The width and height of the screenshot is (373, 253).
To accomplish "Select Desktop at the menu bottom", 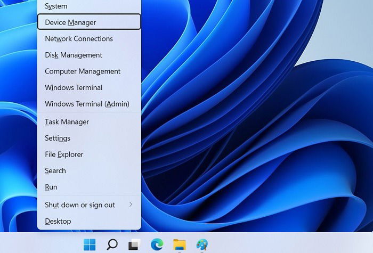I will click(x=89, y=221).
